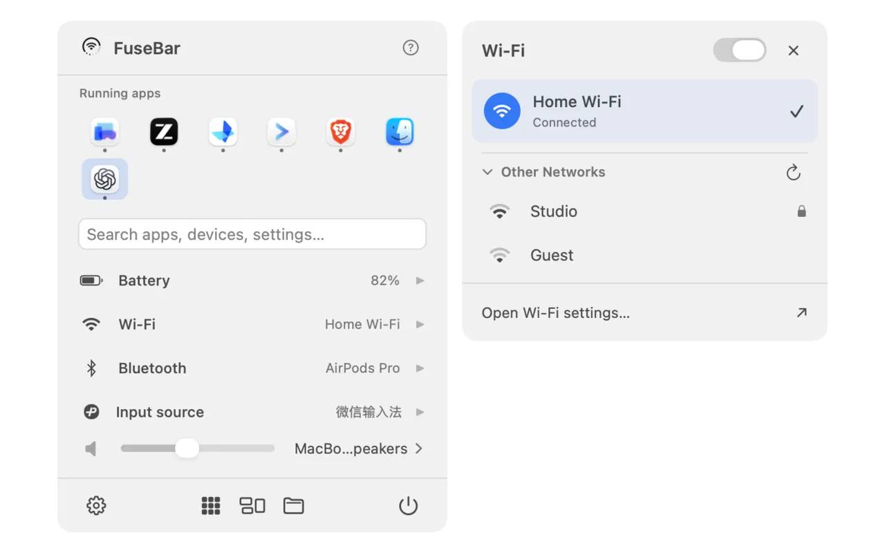The width and height of the screenshot is (885, 553).
Task: Connect to the Studio network
Action: 645,212
